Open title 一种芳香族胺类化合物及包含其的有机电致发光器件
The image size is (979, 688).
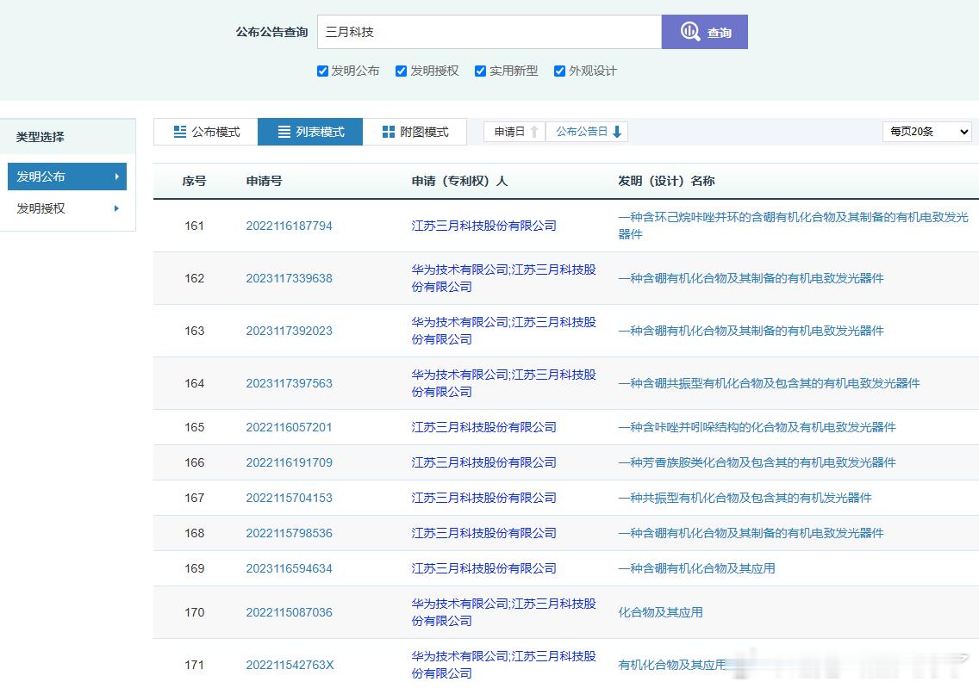click(x=757, y=462)
